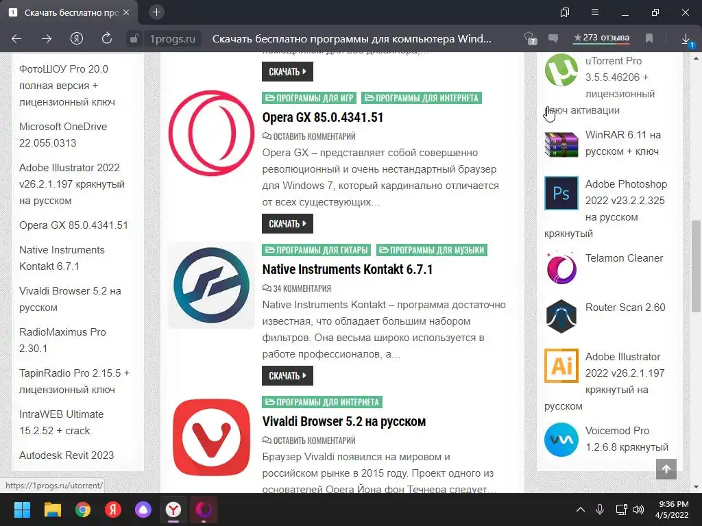Open Microsoft OneDrive 22.055.0313 sidebar link
Image resolution: width=702 pixels, height=526 pixels.
(63, 135)
